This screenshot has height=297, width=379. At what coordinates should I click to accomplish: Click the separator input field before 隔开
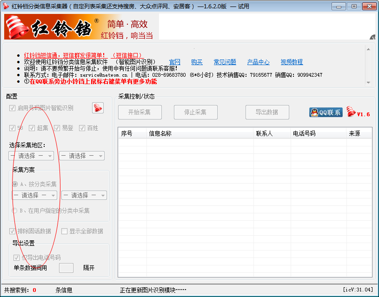pos(66,268)
